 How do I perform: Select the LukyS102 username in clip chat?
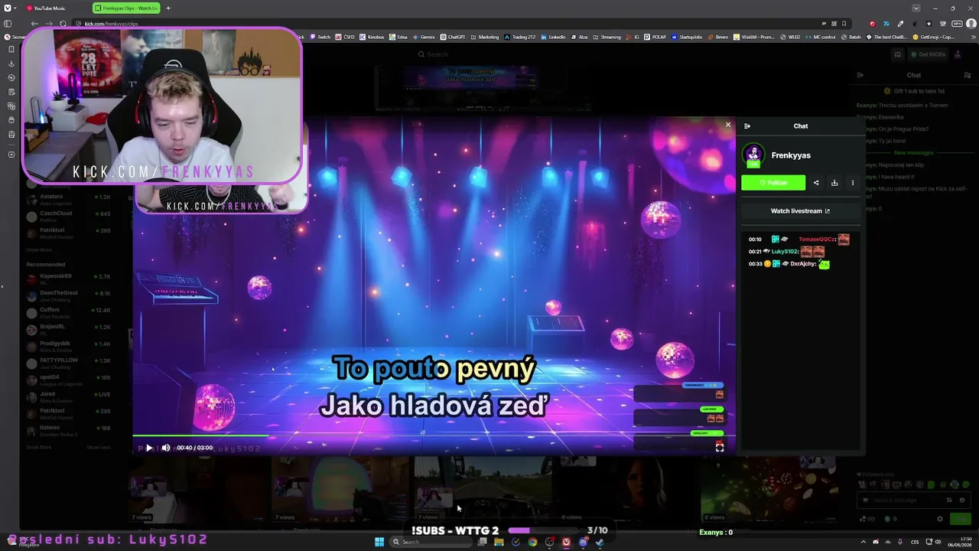tap(785, 252)
